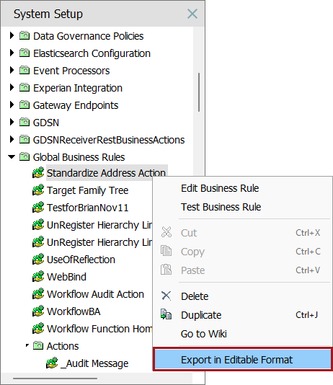Collapse the Global Business Rules node
Screen dimensions: 333x385
click(x=12, y=156)
